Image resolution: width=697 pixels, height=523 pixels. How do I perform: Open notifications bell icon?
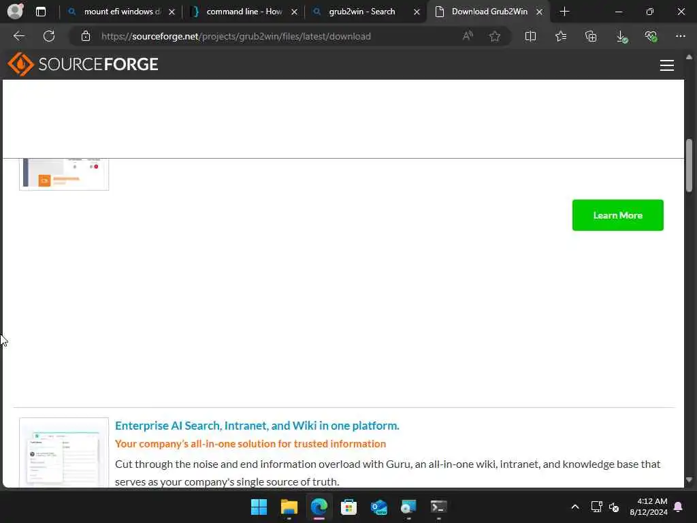[679, 507]
